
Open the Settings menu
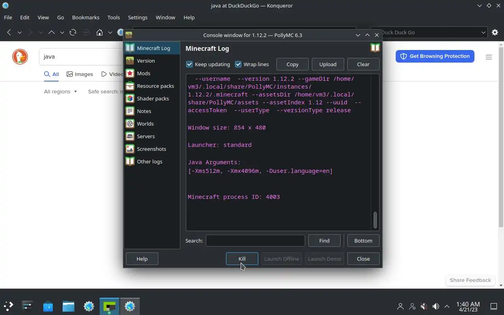(x=138, y=17)
